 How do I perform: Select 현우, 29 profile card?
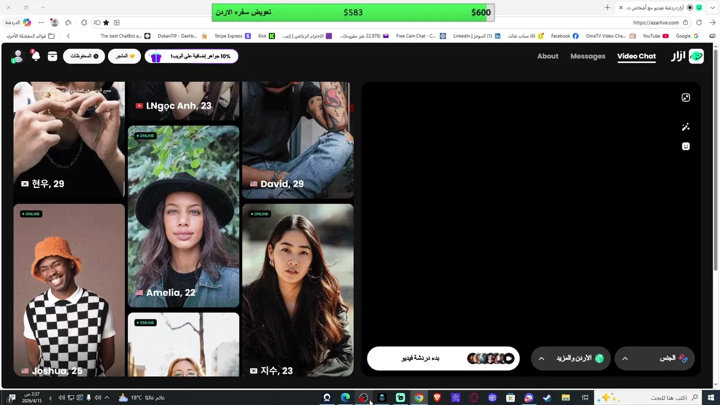coord(69,140)
